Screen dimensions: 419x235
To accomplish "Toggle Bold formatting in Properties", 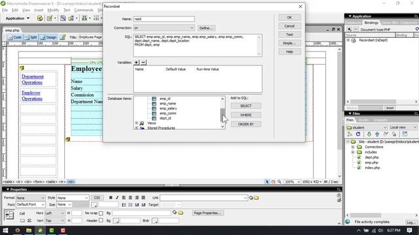I will [x=111, y=197].
